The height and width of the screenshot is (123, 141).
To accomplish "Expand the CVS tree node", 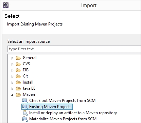I will pos(12,64).
